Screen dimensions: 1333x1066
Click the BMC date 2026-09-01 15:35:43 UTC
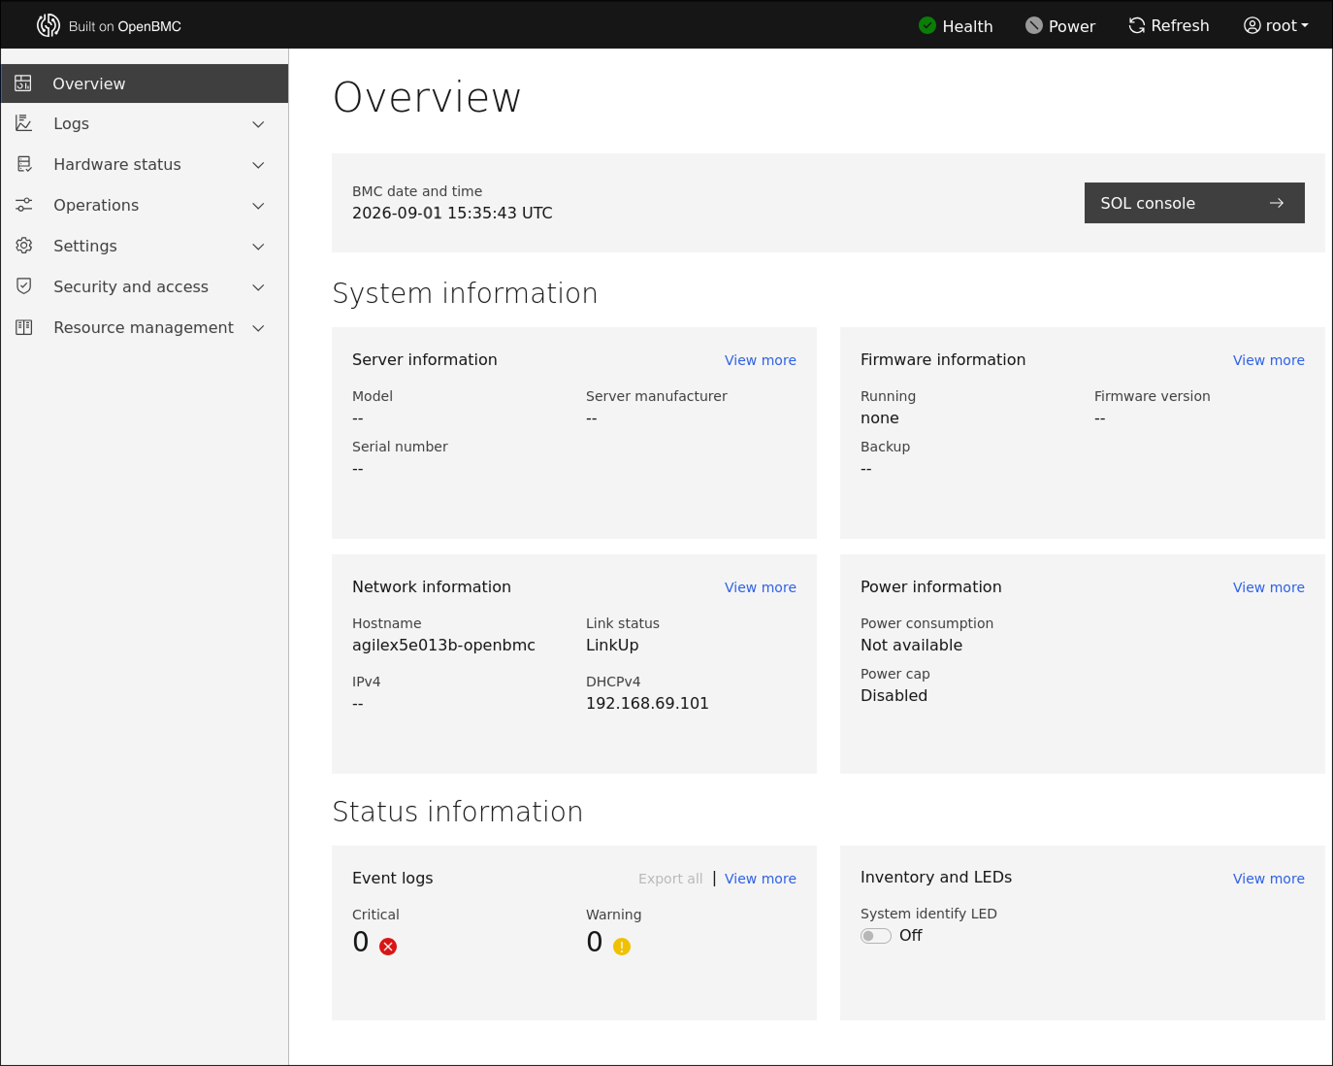(452, 213)
